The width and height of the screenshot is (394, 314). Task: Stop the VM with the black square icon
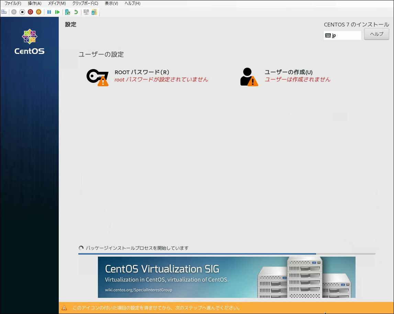click(x=22, y=12)
